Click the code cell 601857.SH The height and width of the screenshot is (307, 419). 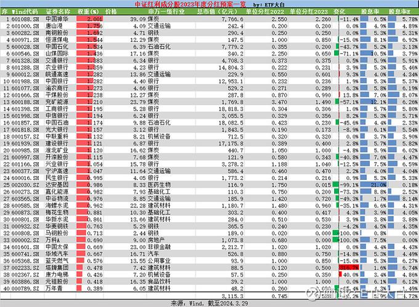pyautogui.click(x=25, y=123)
